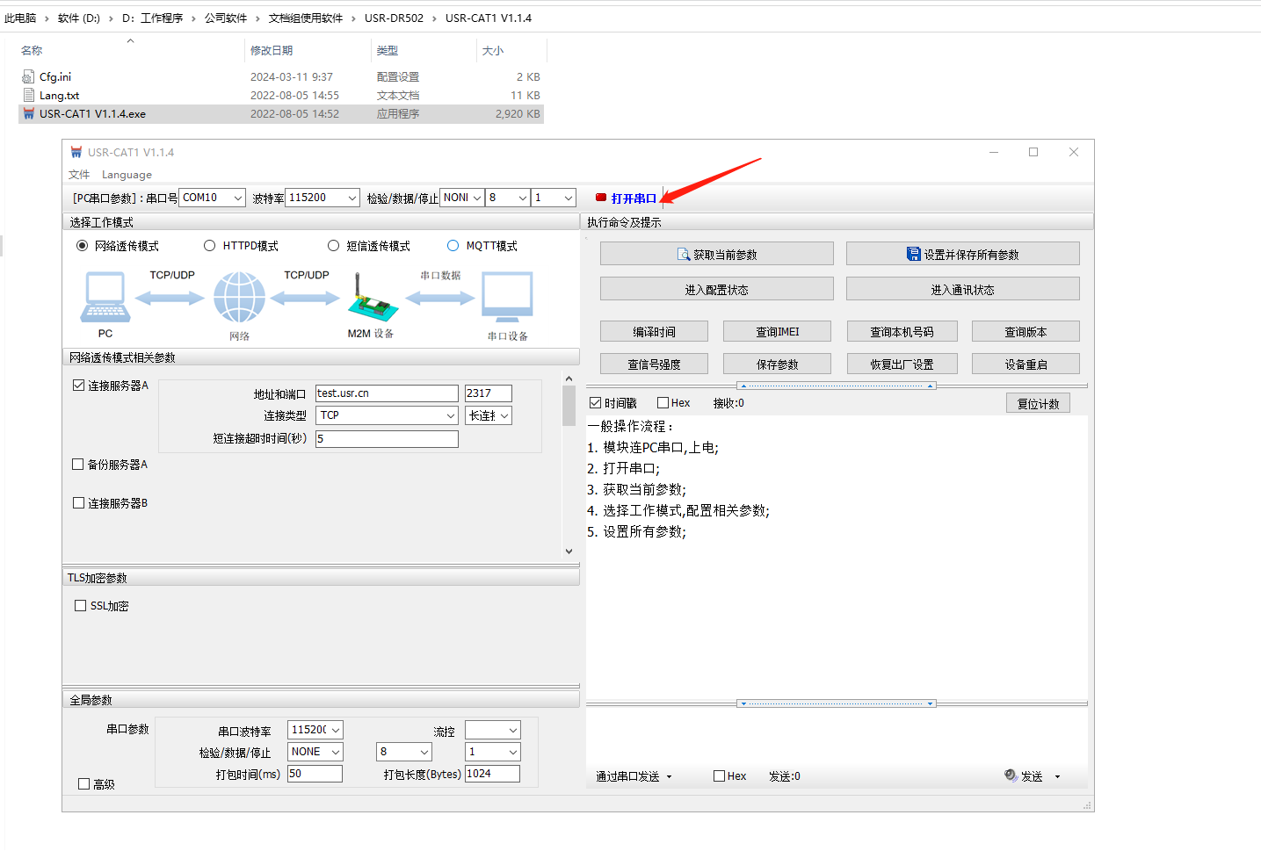Open the 文件 menu

[x=79, y=175]
